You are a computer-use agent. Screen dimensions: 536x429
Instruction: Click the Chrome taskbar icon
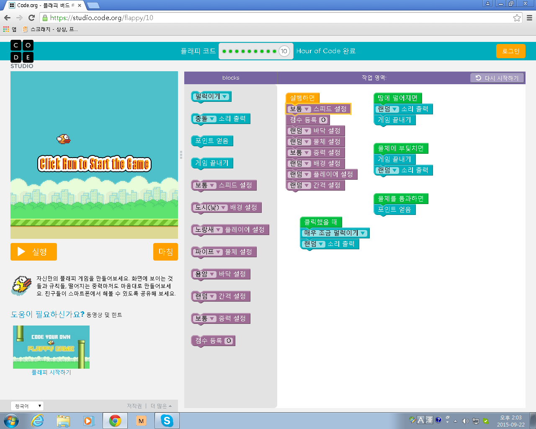(115, 421)
